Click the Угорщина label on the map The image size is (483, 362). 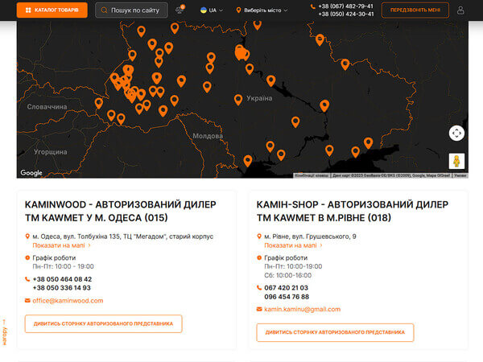click(x=50, y=152)
